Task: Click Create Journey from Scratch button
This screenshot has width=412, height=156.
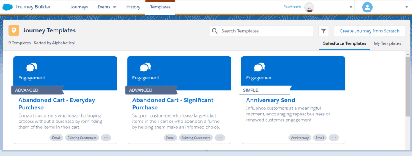Action: coord(369,31)
